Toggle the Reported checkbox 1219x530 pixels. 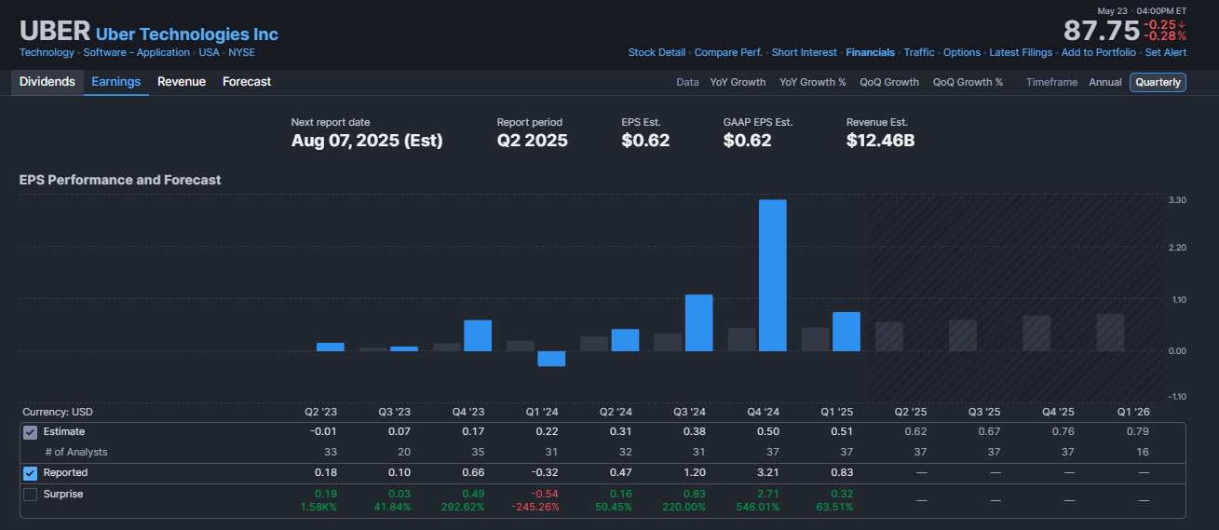30,473
